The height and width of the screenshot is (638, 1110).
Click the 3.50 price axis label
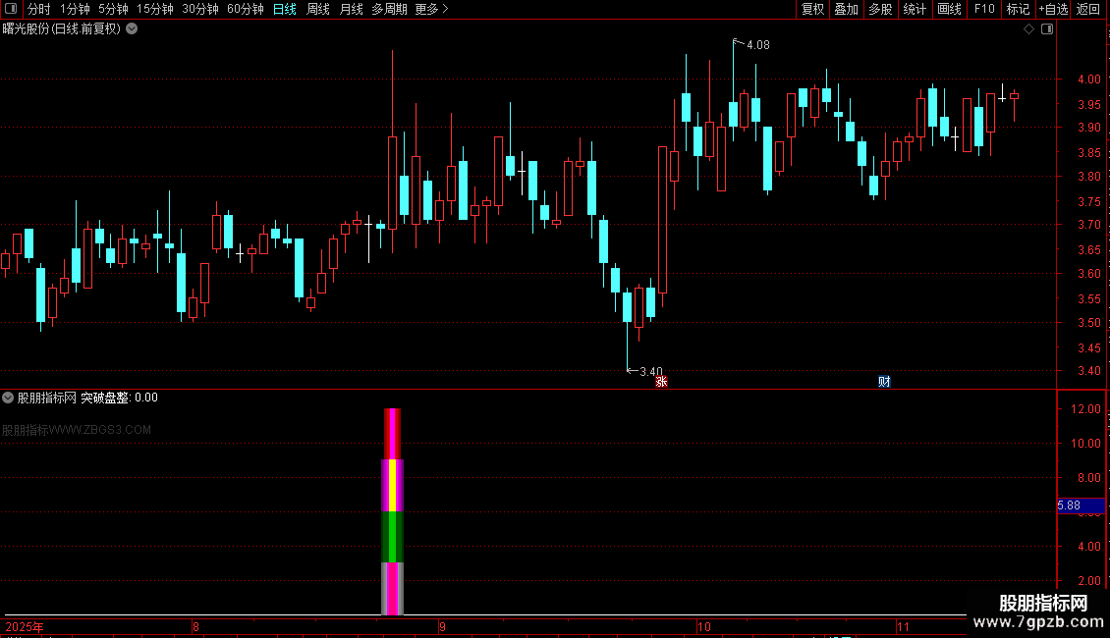tap(1088, 323)
